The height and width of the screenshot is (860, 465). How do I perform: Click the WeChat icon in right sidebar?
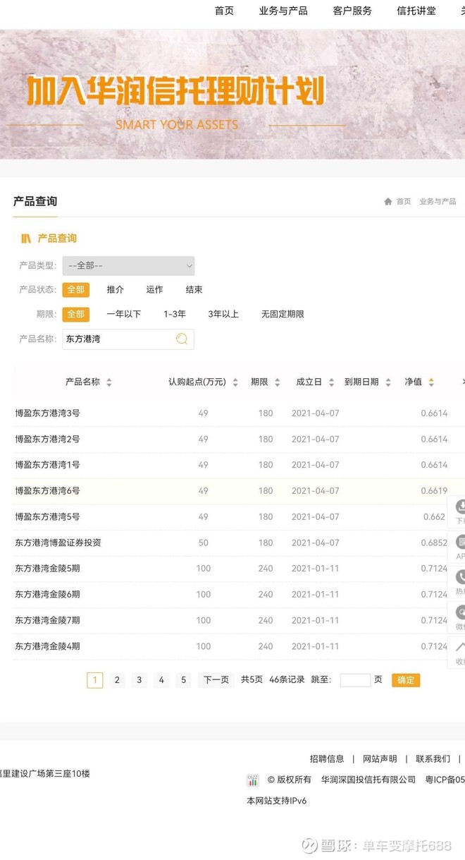(461, 612)
